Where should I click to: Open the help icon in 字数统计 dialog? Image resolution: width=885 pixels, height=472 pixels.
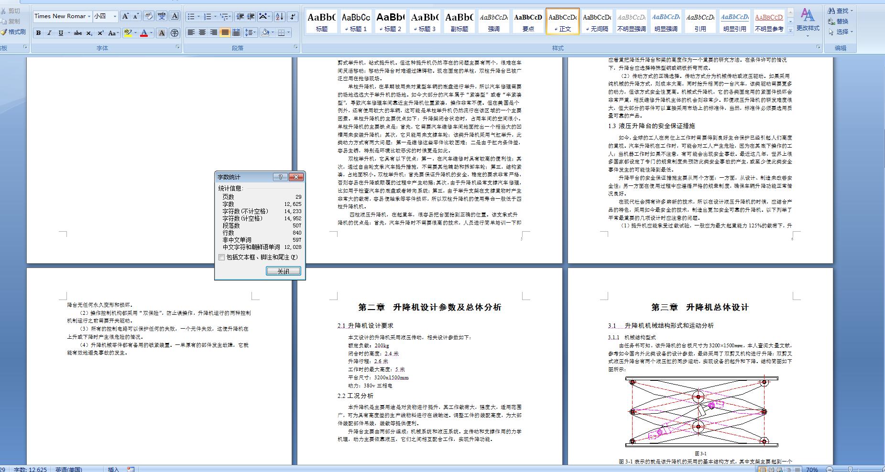[x=280, y=177]
